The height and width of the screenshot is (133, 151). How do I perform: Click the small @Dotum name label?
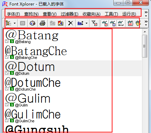[22, 73]
